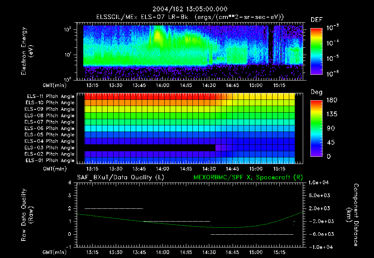Click the 13:45 tick label under pitch angle panel
This screenshot has width=374, height=258.
pyautogui.click(x=139, y=169)
